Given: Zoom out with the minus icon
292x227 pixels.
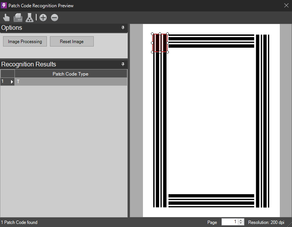Looking at the screenshot, I should [x=55, y=18].
